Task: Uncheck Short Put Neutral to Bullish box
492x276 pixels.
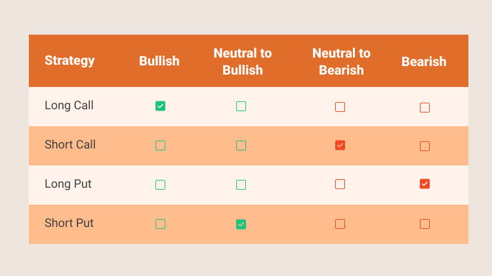Action: tap(241, 224)
